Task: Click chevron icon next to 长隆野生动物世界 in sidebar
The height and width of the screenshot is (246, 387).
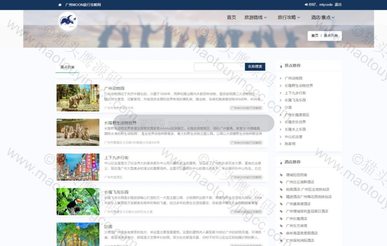Action: point(281,86)
